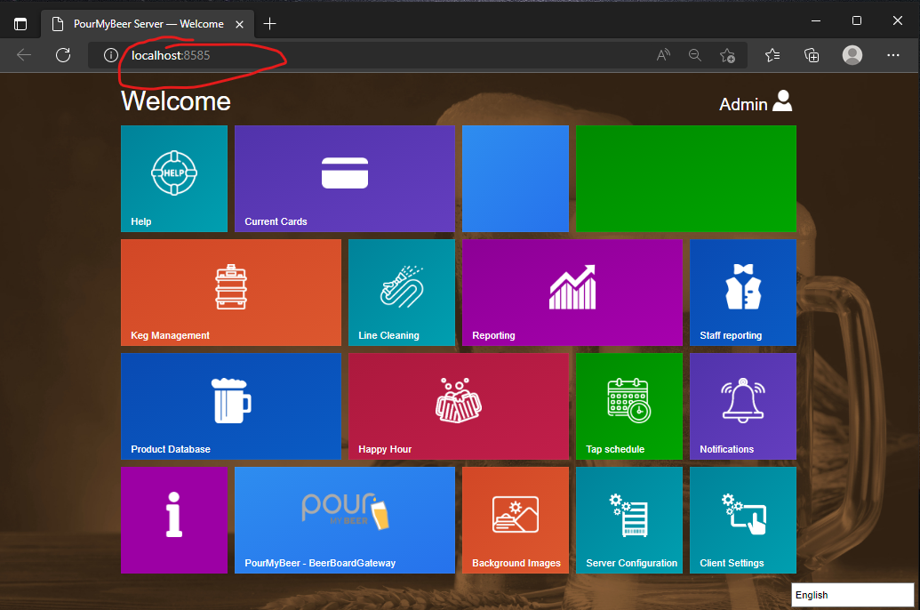Open Server Configuration tile

point(629,520)
